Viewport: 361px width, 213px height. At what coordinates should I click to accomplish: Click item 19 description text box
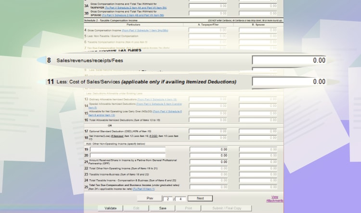coord(128,150)
